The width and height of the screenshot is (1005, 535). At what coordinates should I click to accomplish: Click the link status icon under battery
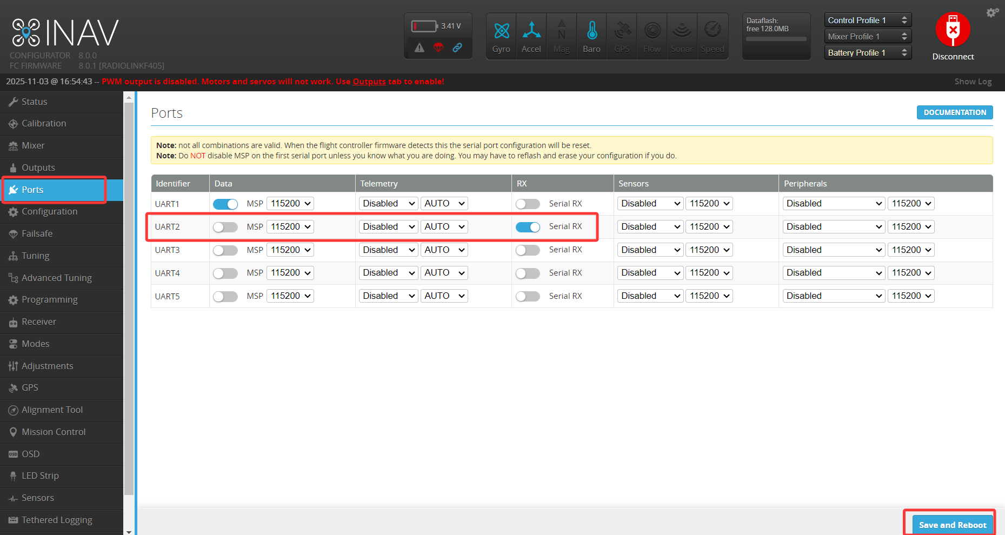click(457, 48)
